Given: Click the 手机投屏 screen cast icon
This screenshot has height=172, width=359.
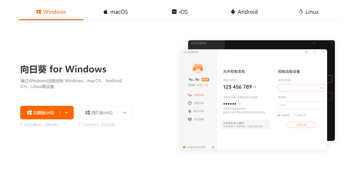Looking at the screenshot, I should pyautogui.click(x=190, y=119).
